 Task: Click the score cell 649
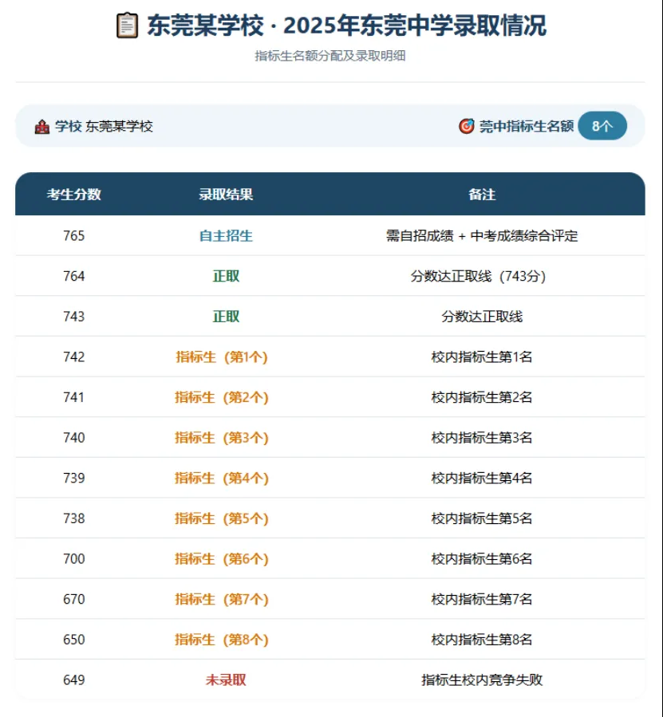73,680
